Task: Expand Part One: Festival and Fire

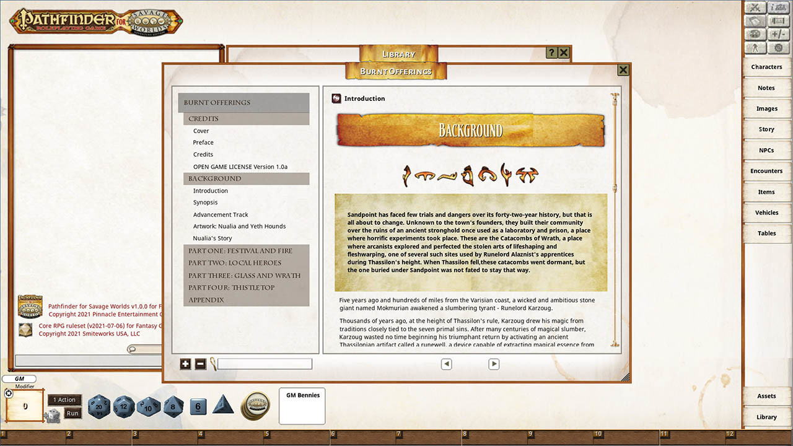Action: (246, 251)
